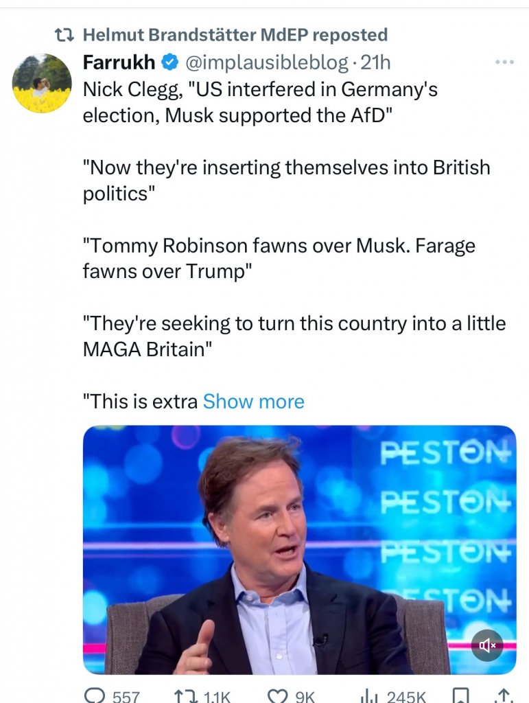Click the blue verified badge next to Farrukh
529x703 pixels.
(168, 63)
